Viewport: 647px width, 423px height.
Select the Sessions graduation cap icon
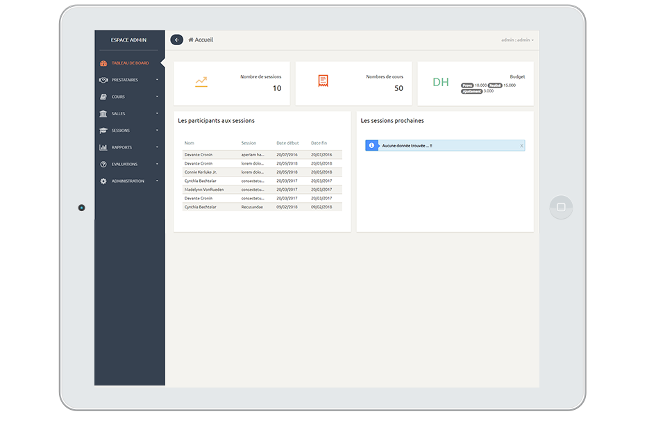103,130
